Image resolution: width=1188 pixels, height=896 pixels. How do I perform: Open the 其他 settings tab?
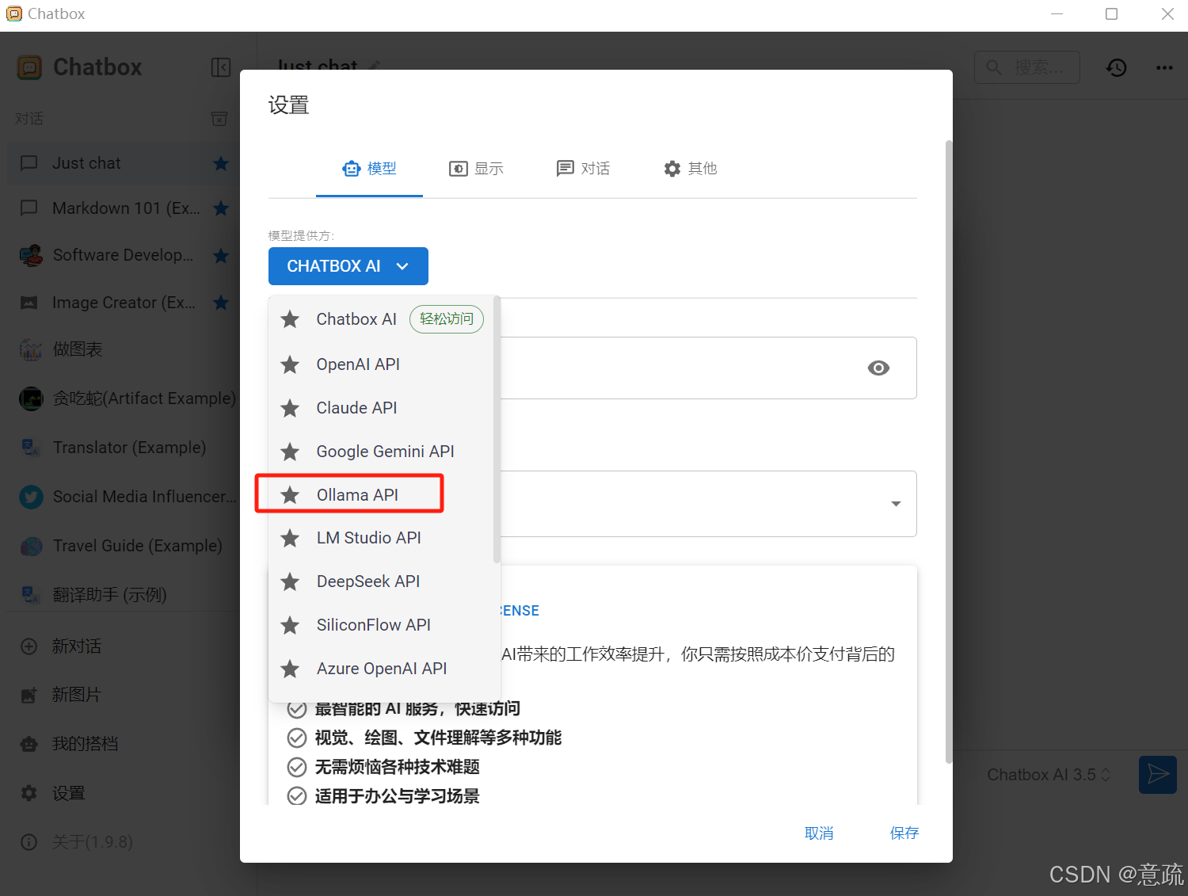click(x=690, y=168)
